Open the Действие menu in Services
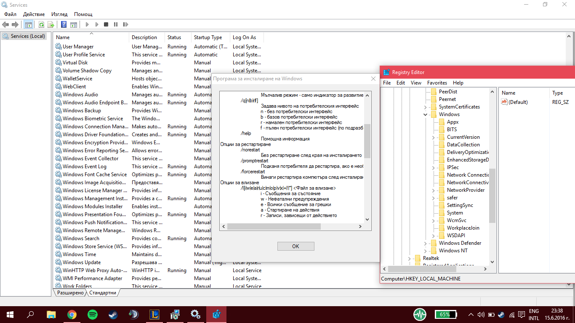 coord(34,14)
